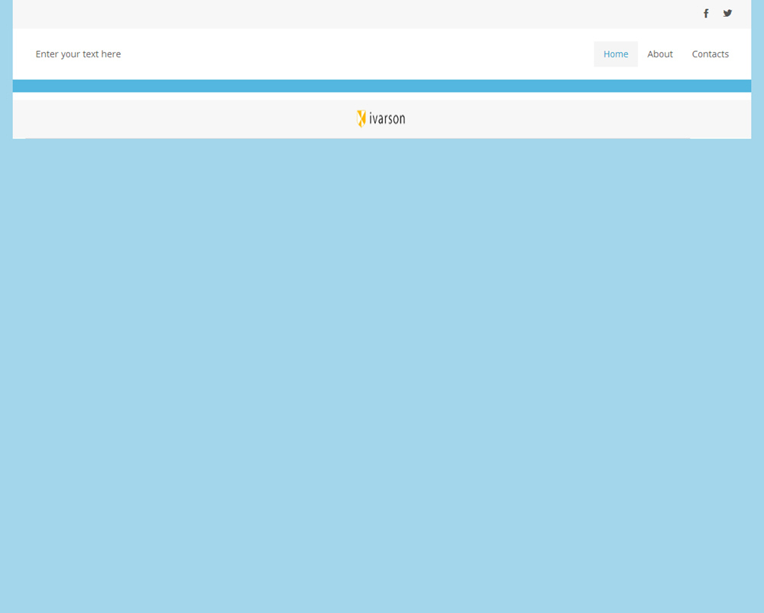
Task: Open the Facebook social icon
Action: click(x=705, y=14)
